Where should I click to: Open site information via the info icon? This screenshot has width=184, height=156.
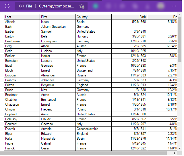click(x=21, y=6)
